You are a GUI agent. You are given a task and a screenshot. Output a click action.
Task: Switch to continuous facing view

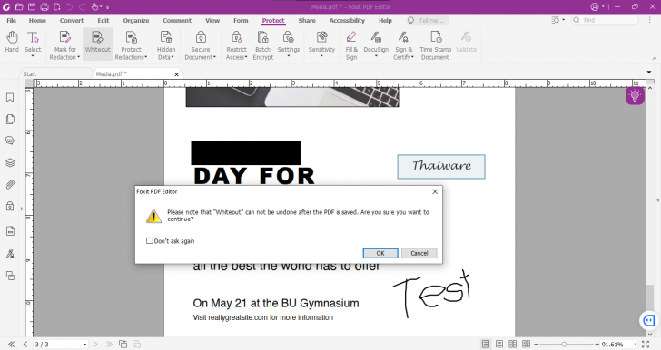click(526, 344)
